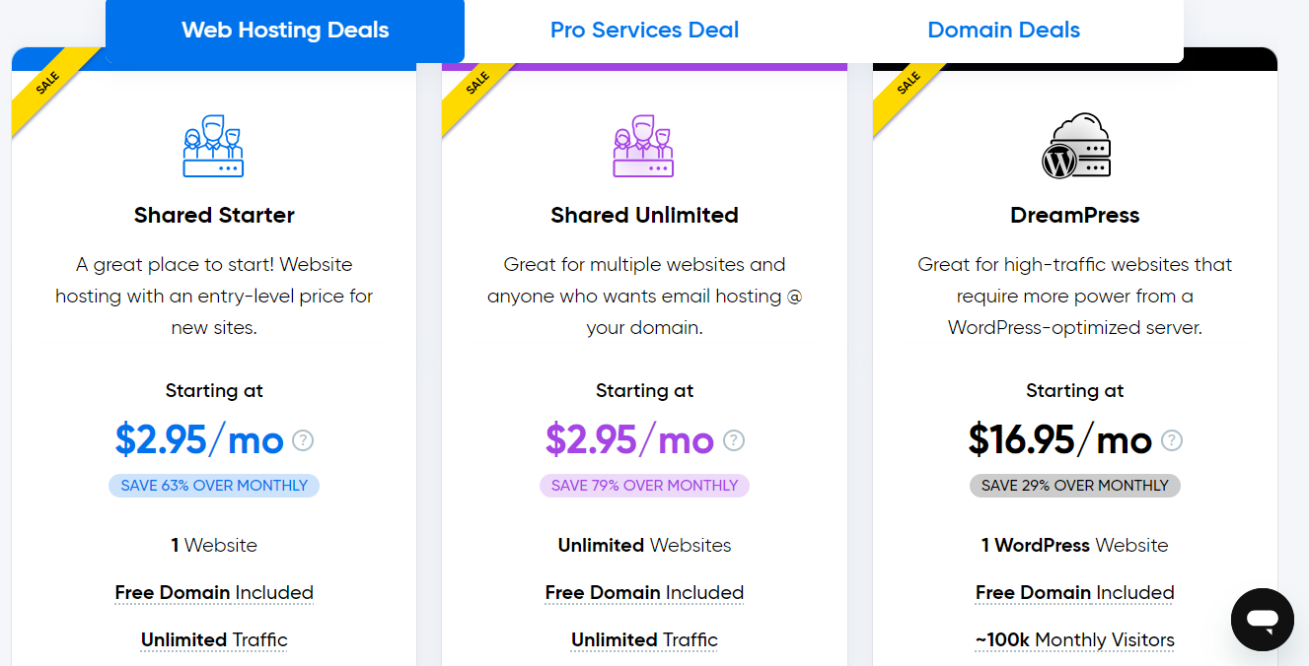
Task: Click help icon beside purple $2.95/mo price
Action: 734,440
